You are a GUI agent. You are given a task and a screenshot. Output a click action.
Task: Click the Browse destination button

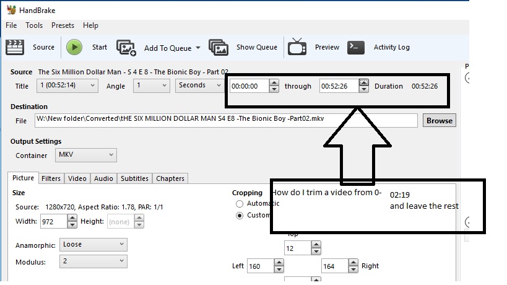tap(440, 121)
